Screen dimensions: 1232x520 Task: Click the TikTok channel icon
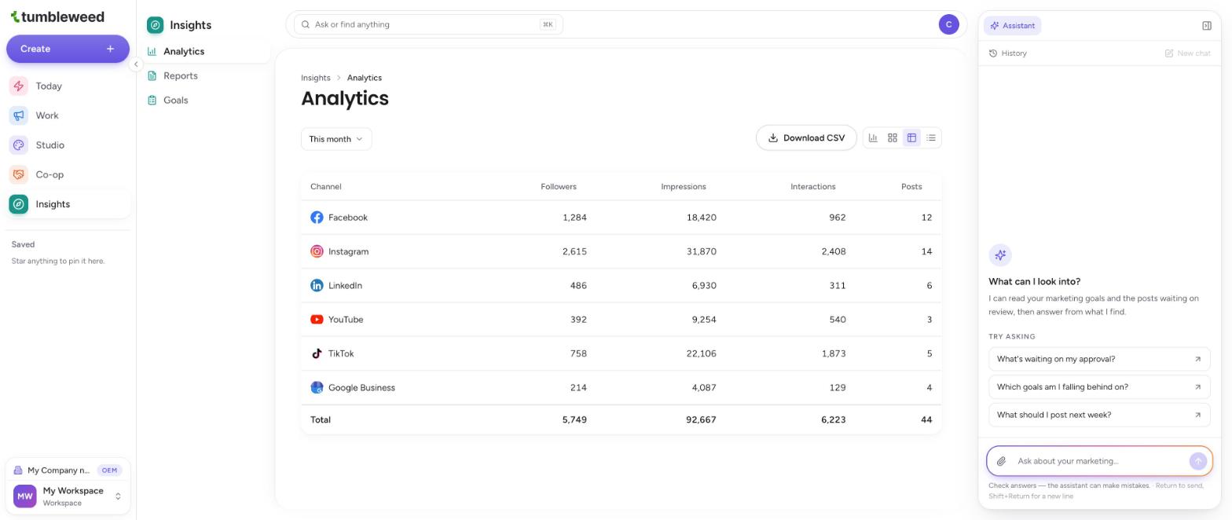[x=317, y=353]
